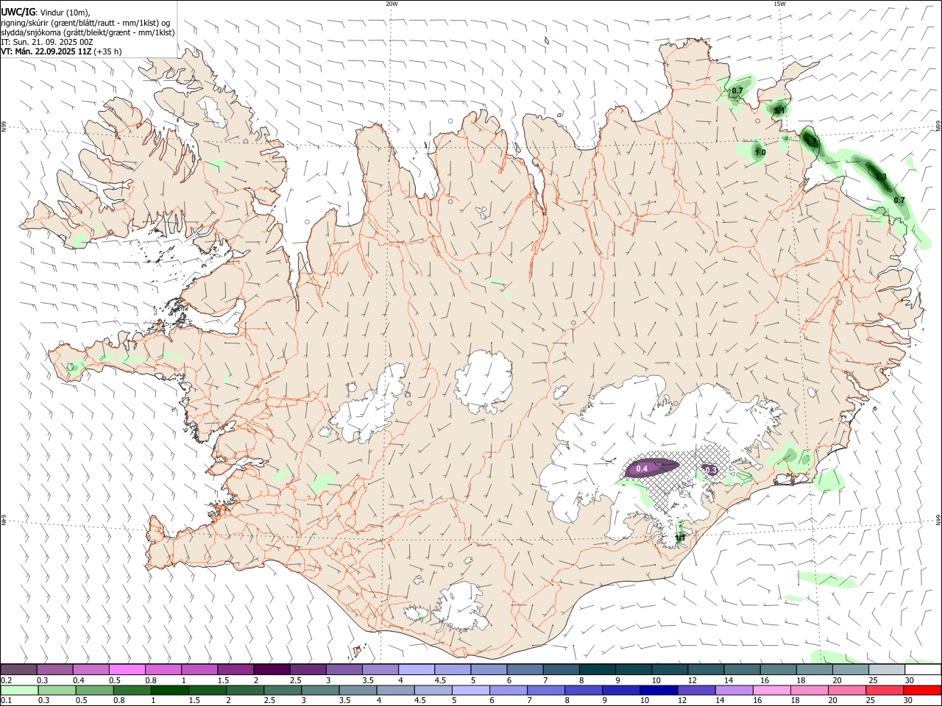
Task: Click the 0.1 label on the lower scale
Action: click(x=7, y=701)
